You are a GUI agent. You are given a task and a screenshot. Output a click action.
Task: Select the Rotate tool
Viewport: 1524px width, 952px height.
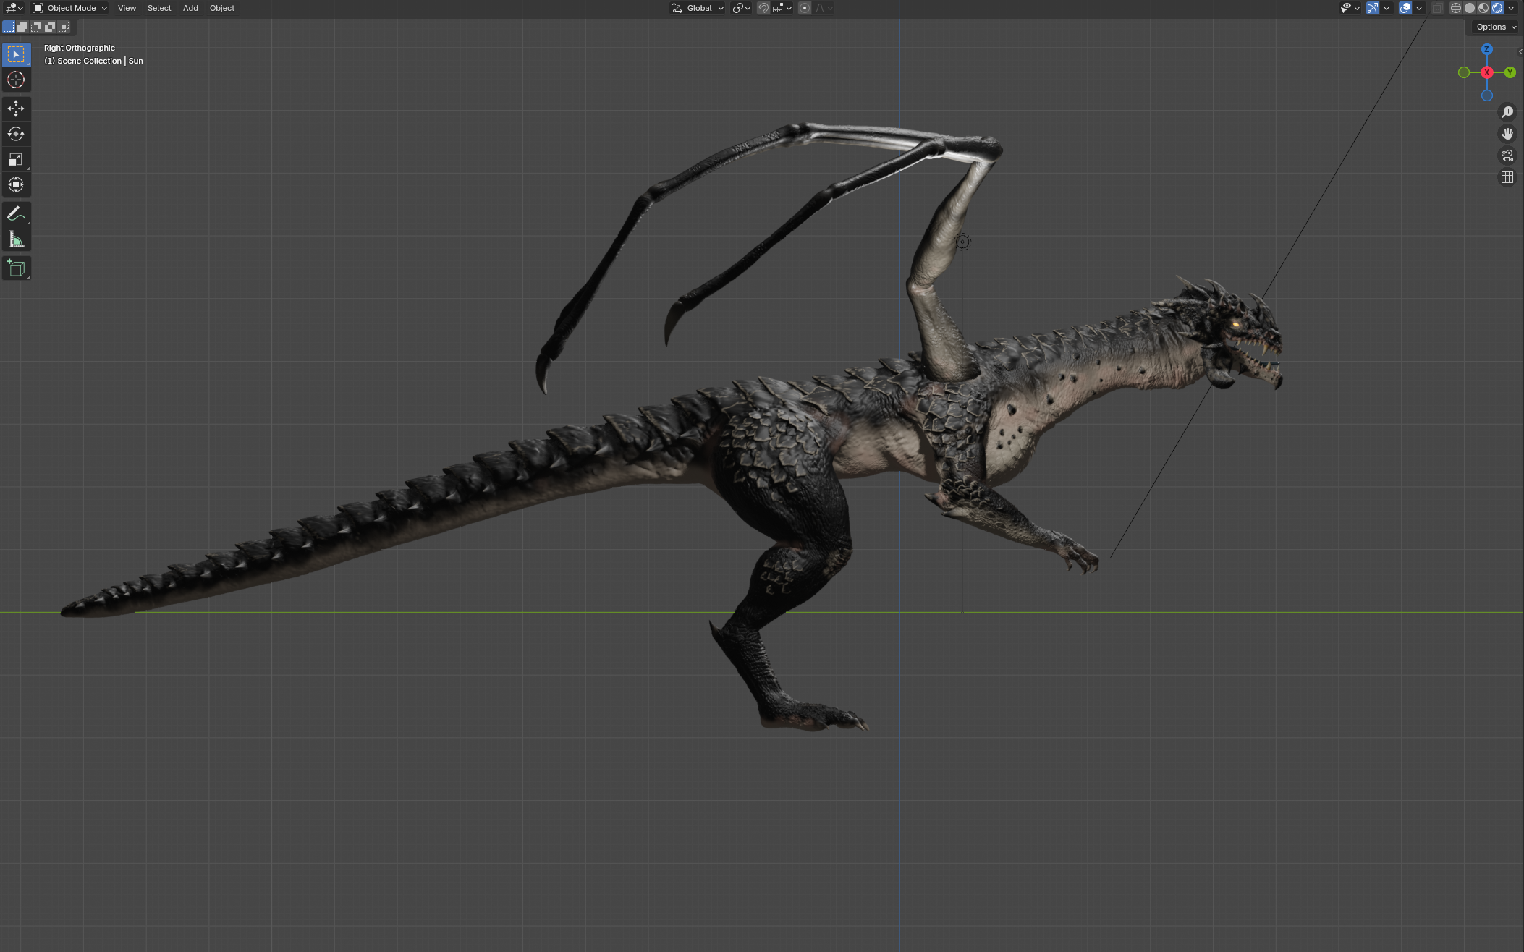click(x=16, y=134)
